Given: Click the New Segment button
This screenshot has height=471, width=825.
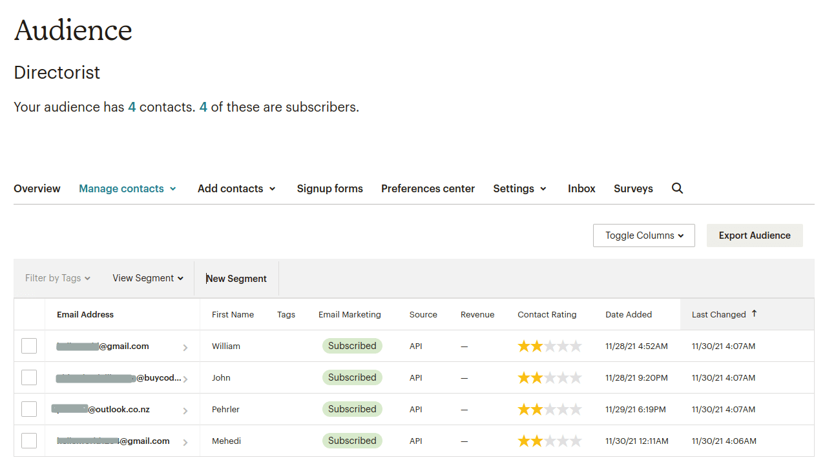Looking at the screenshot, I should 236,279.
